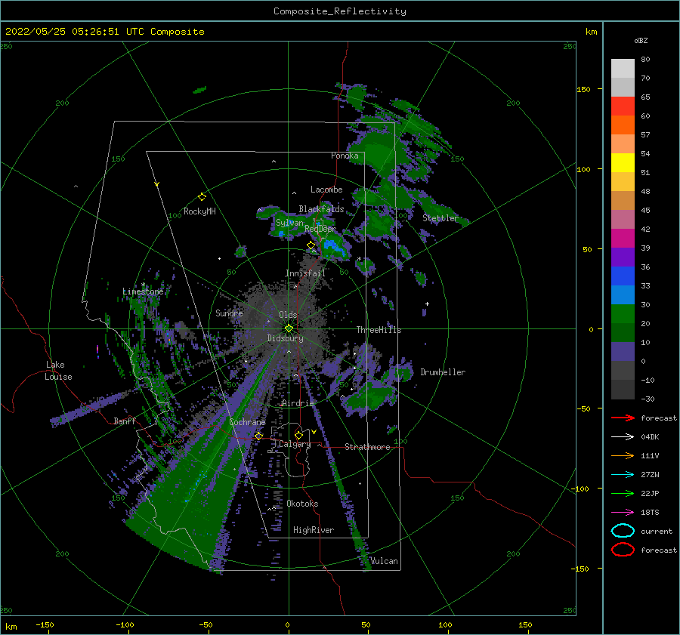Click the HighRiver label
The width and height of the screenshot is (680, 635).
point(314,530)
